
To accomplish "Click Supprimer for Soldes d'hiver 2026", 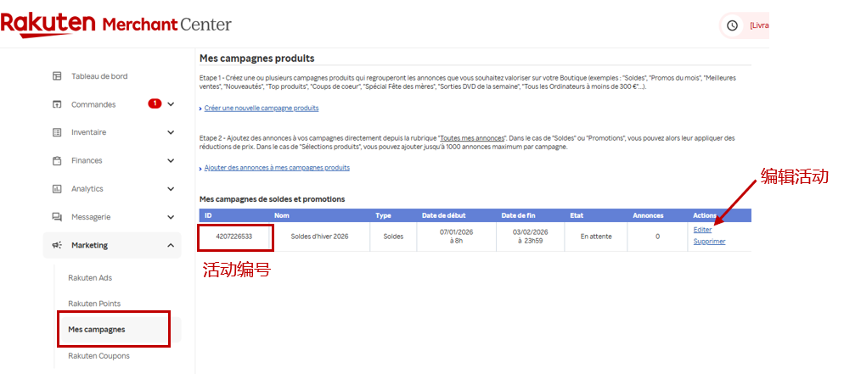I will [x=709, y=241].
